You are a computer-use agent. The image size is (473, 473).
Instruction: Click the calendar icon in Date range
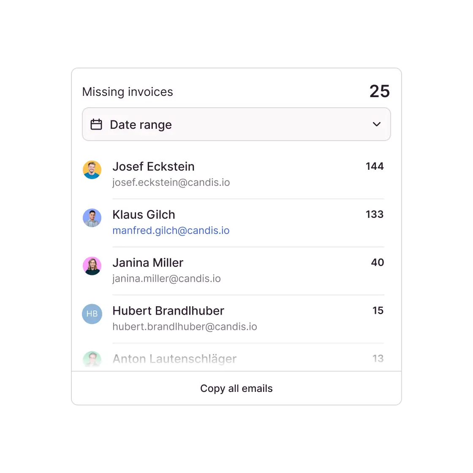coord(96,125)
